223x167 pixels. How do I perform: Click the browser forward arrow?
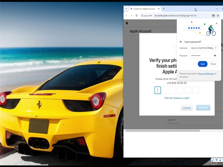point(131,16)
